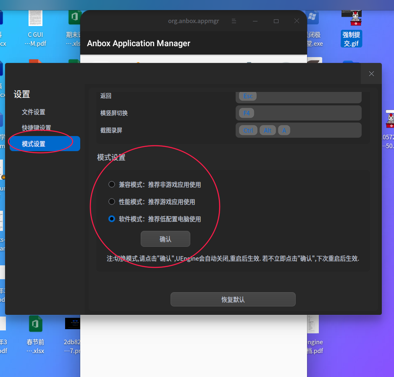The width and height of the screenshot is (394, 377).
Task: Select 2db82…7.pn desktop image file
Action: point(72,335)
